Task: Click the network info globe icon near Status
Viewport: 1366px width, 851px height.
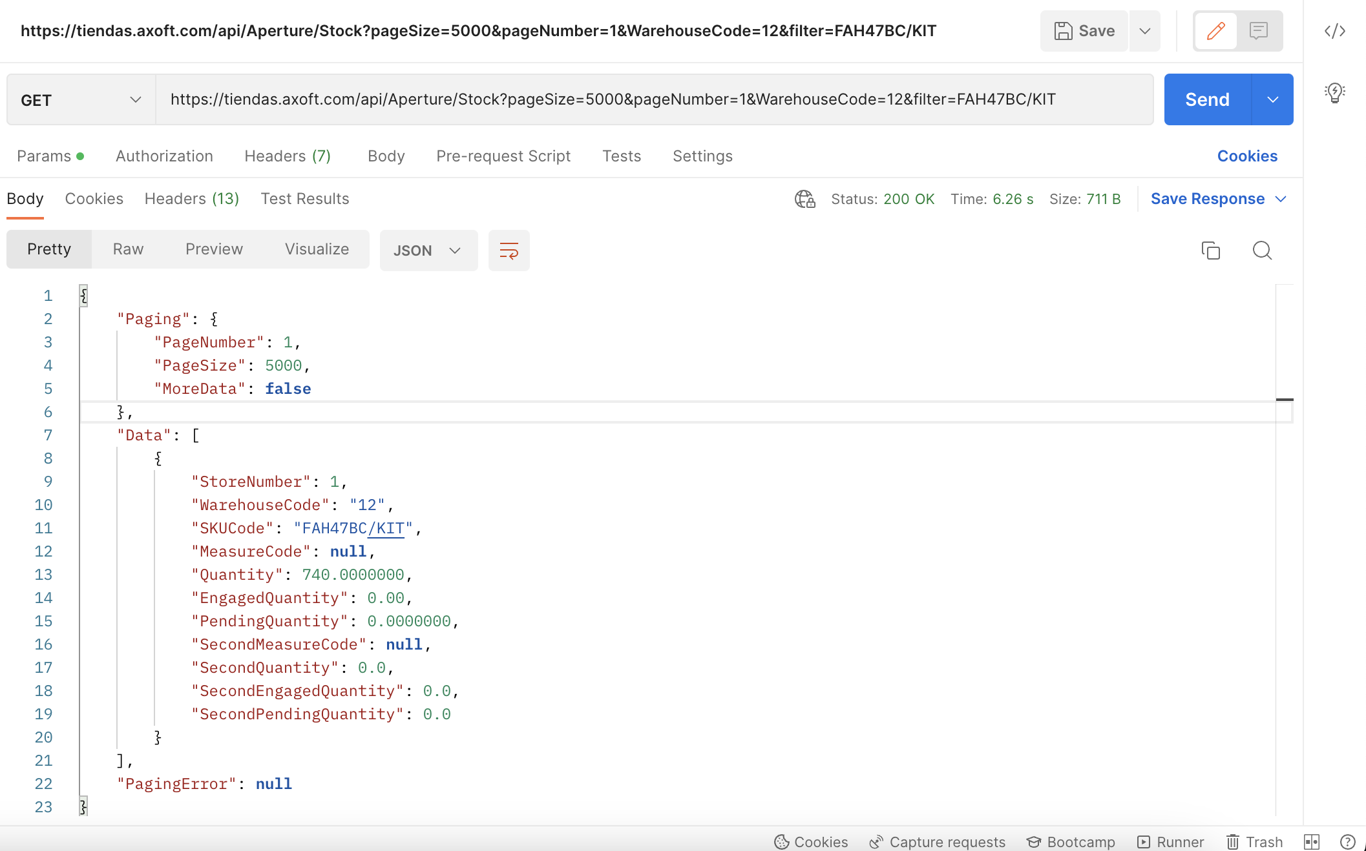Action: (x=804, y=199)
